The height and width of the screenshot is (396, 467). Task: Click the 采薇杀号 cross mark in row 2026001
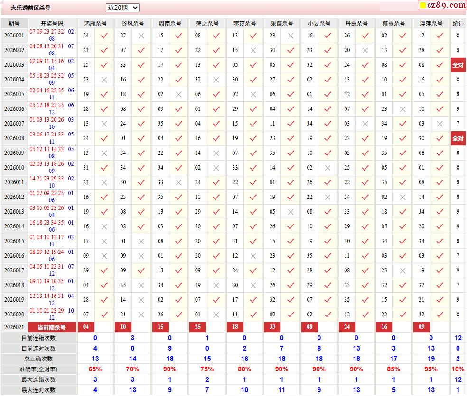290,36
